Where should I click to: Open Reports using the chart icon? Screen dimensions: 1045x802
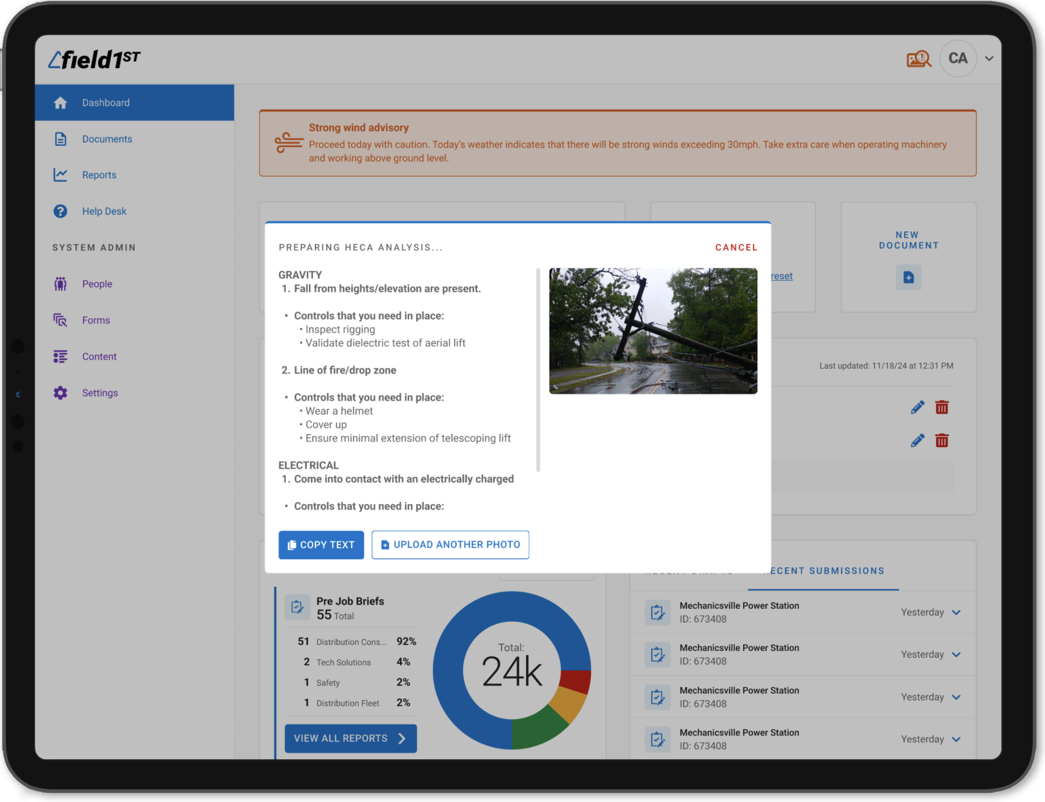(61, 175)
